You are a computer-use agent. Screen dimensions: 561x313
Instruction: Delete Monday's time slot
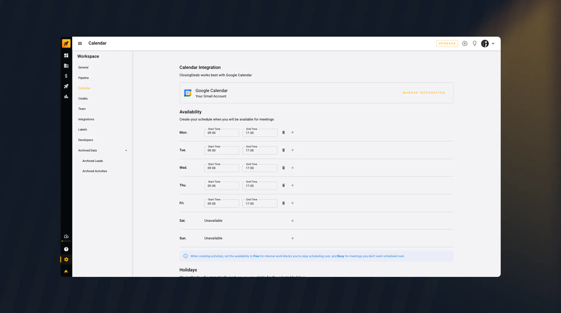pos(284,132)
